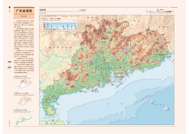The height and width of the screenshot is (134, 189).
Task: Select the 广东省地势 title banner
Action: pyautogui.click(x=24, y=11)
